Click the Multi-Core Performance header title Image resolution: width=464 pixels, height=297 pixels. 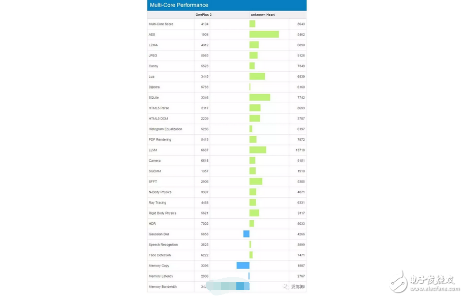pyautogui.click(x=179, y=5)
